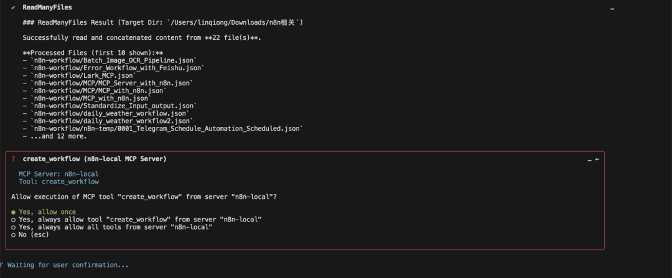Select the "Yes, allow once" option
The image size is (672, 278).
[44, 211]
